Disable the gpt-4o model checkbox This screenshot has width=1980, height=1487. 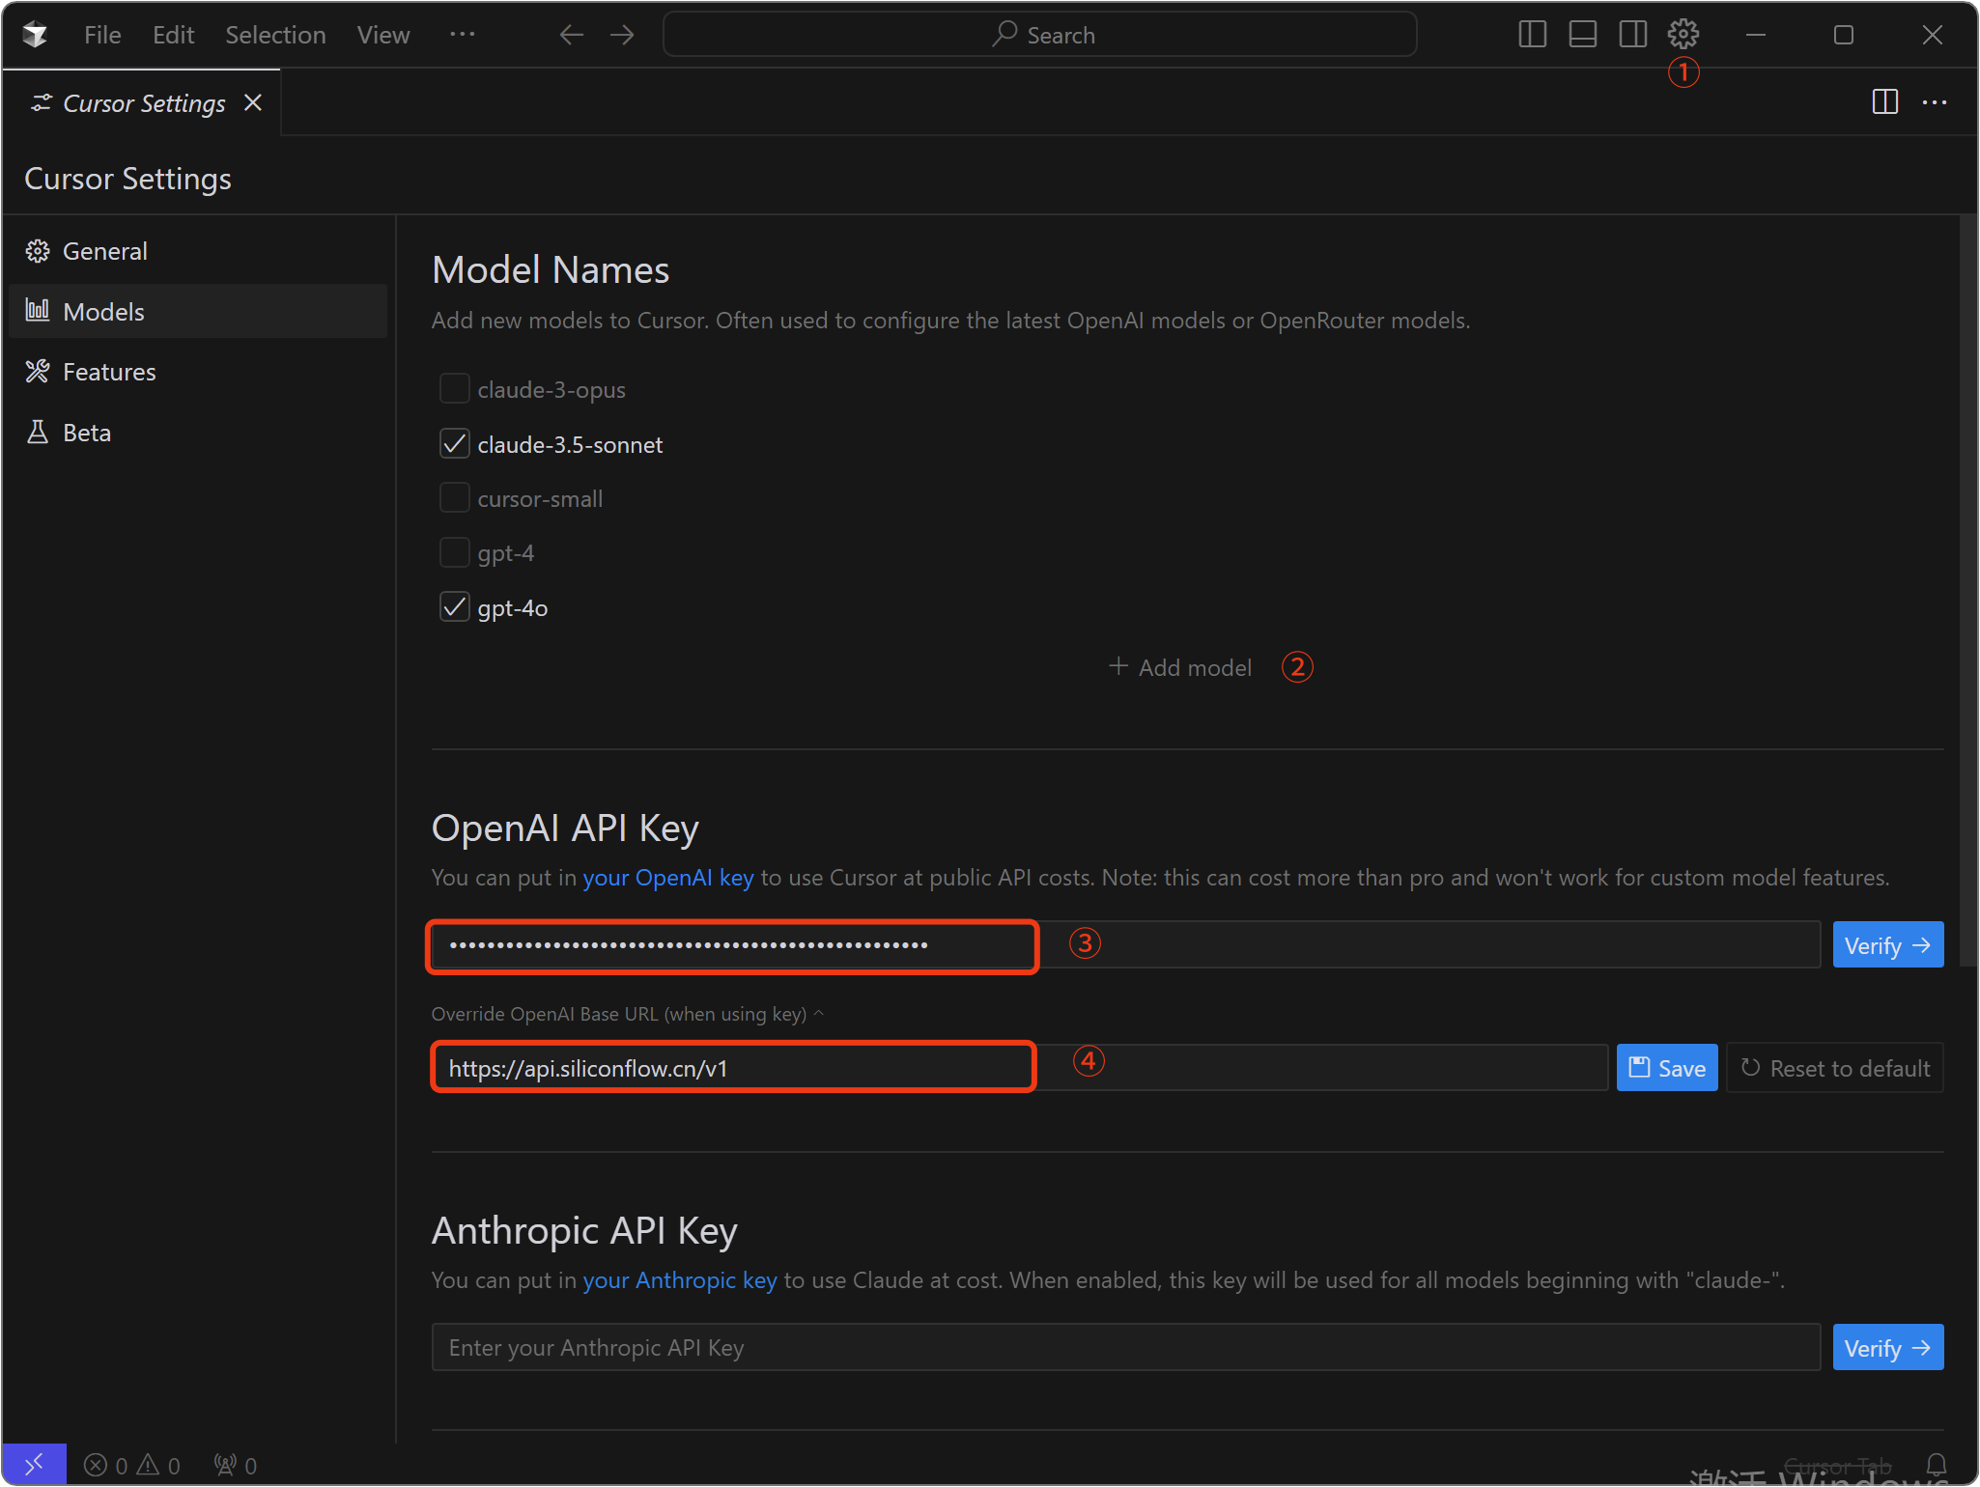tap(454, 607)
